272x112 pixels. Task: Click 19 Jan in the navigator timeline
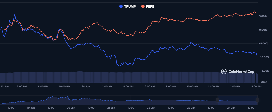[31, 108]
